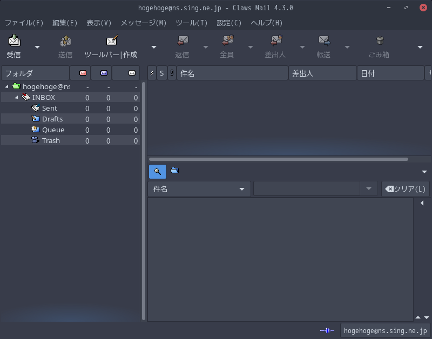Select the Drafts folder name
The height and width of the screenshot is (339, 432).
tap(52, 119)
